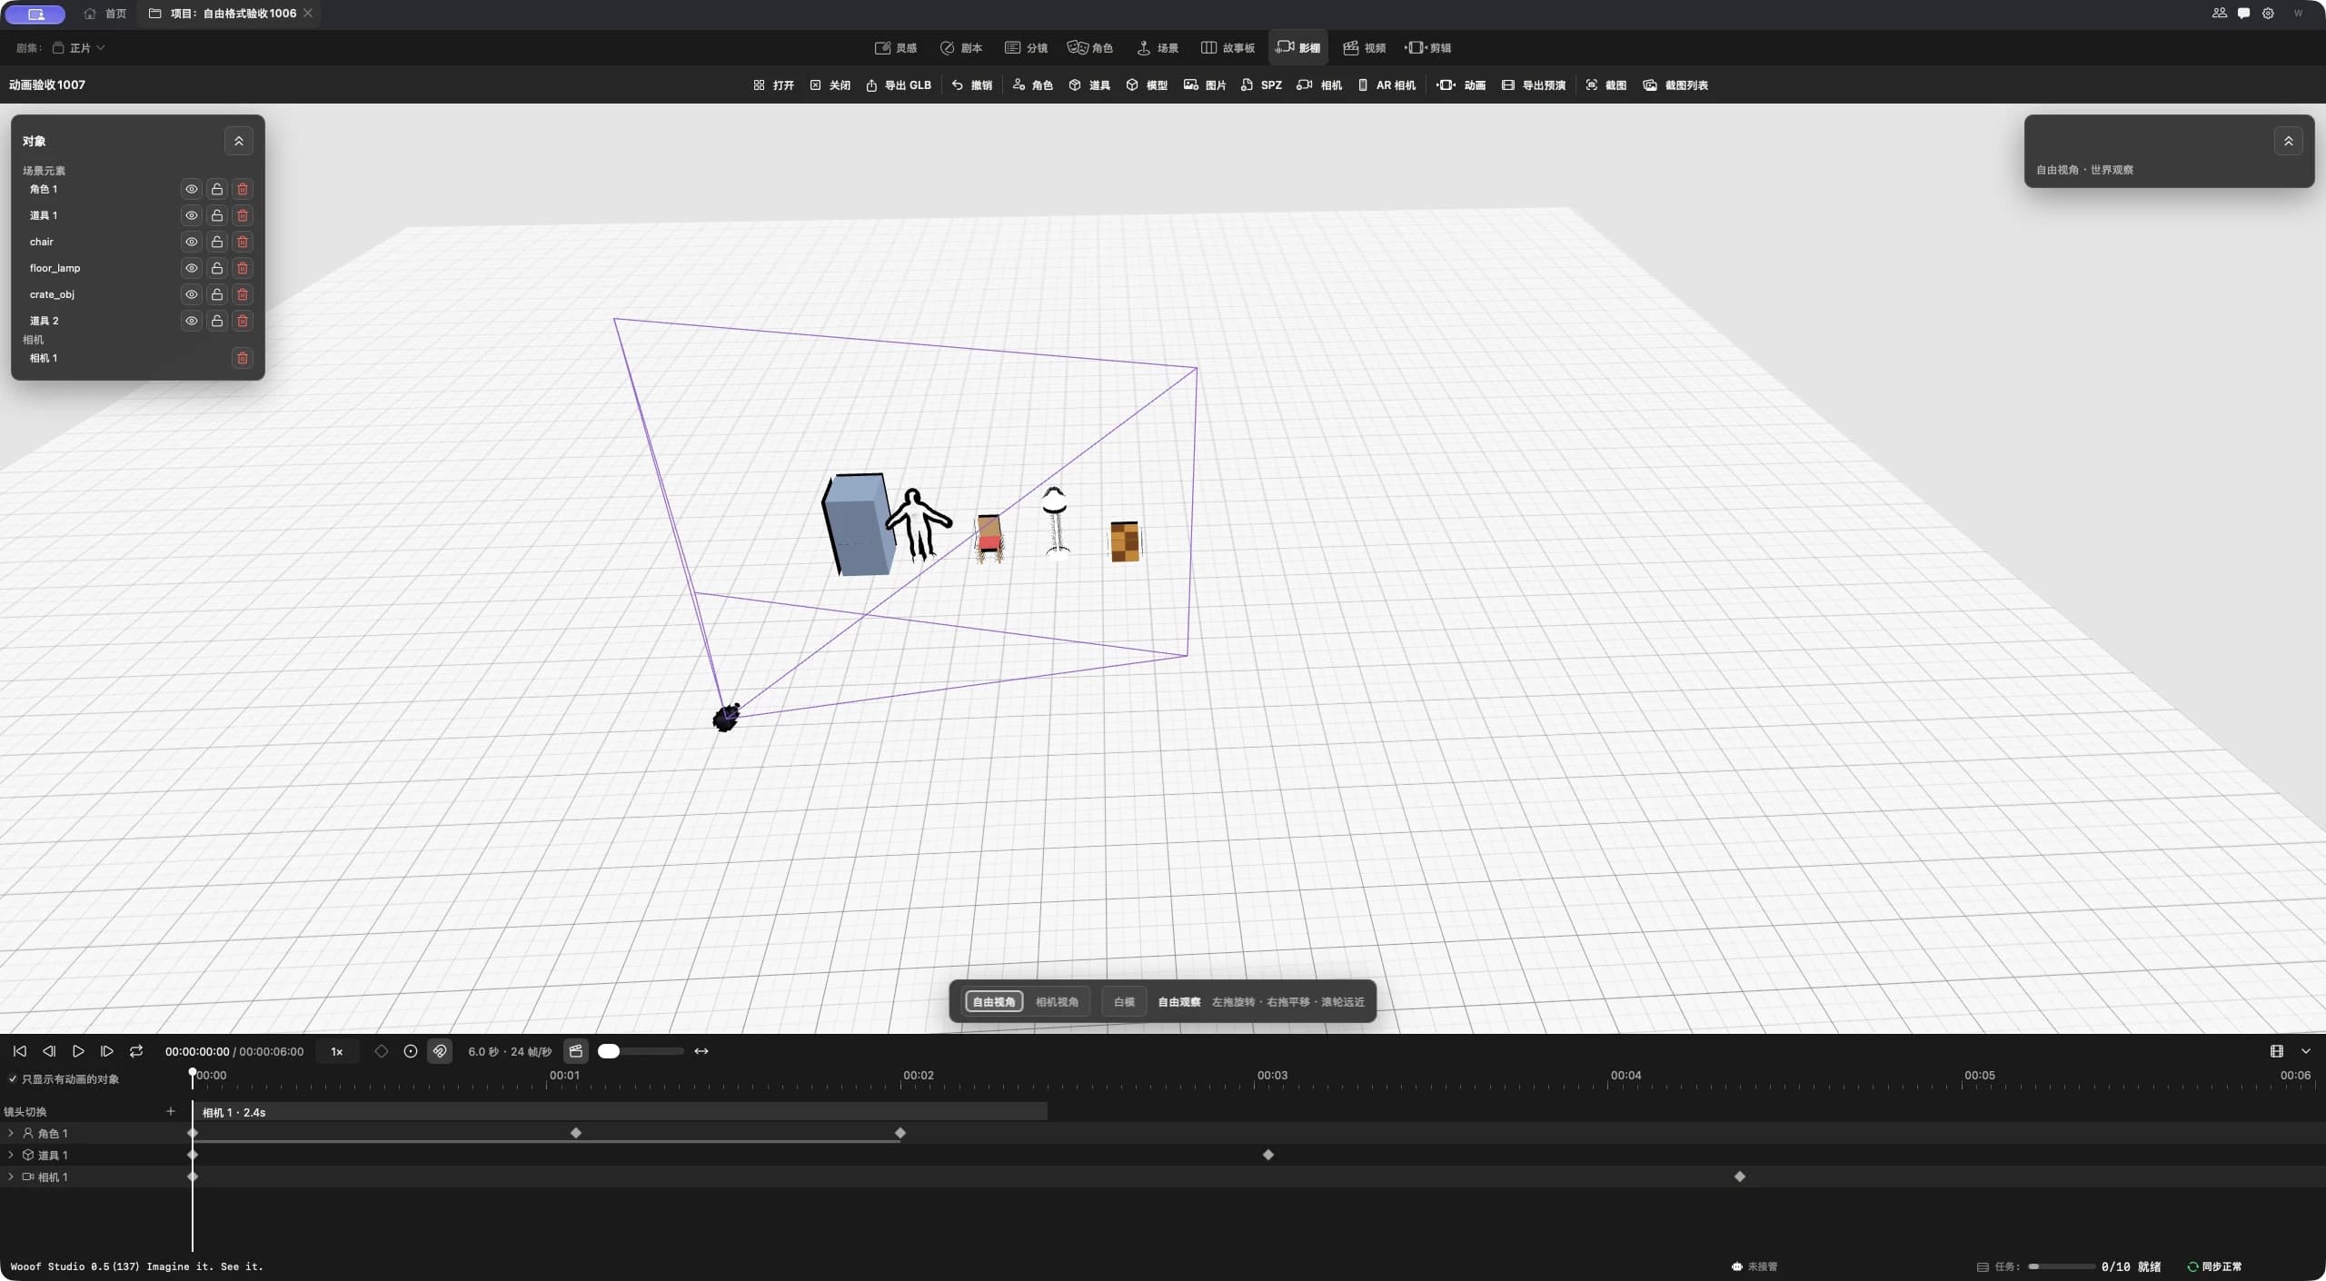
Task: Delete the crate_obj object
Action: click(x=243, y=294)
